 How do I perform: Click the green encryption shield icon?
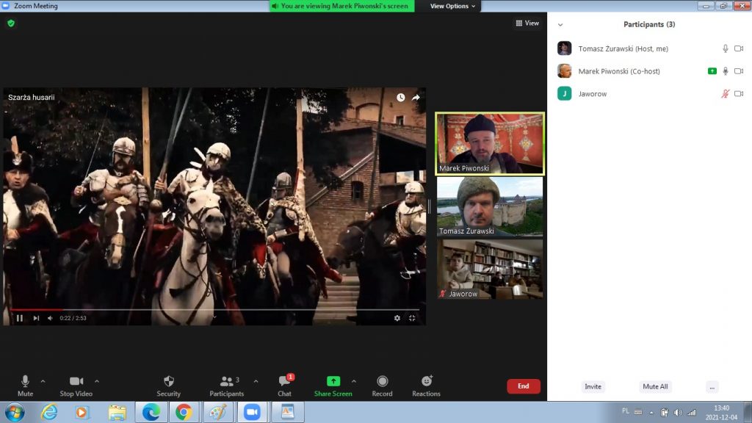click(x=11, y=23)
